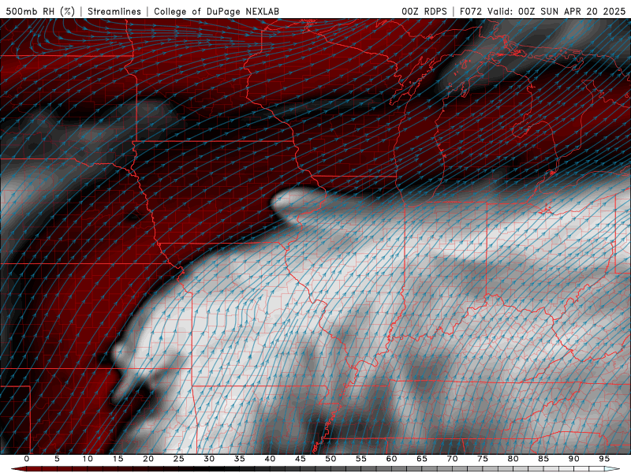The width and height of the screenshot is (631, 473).
Task: Click the colorbar label "0"
Action: [x=27, y=459]
